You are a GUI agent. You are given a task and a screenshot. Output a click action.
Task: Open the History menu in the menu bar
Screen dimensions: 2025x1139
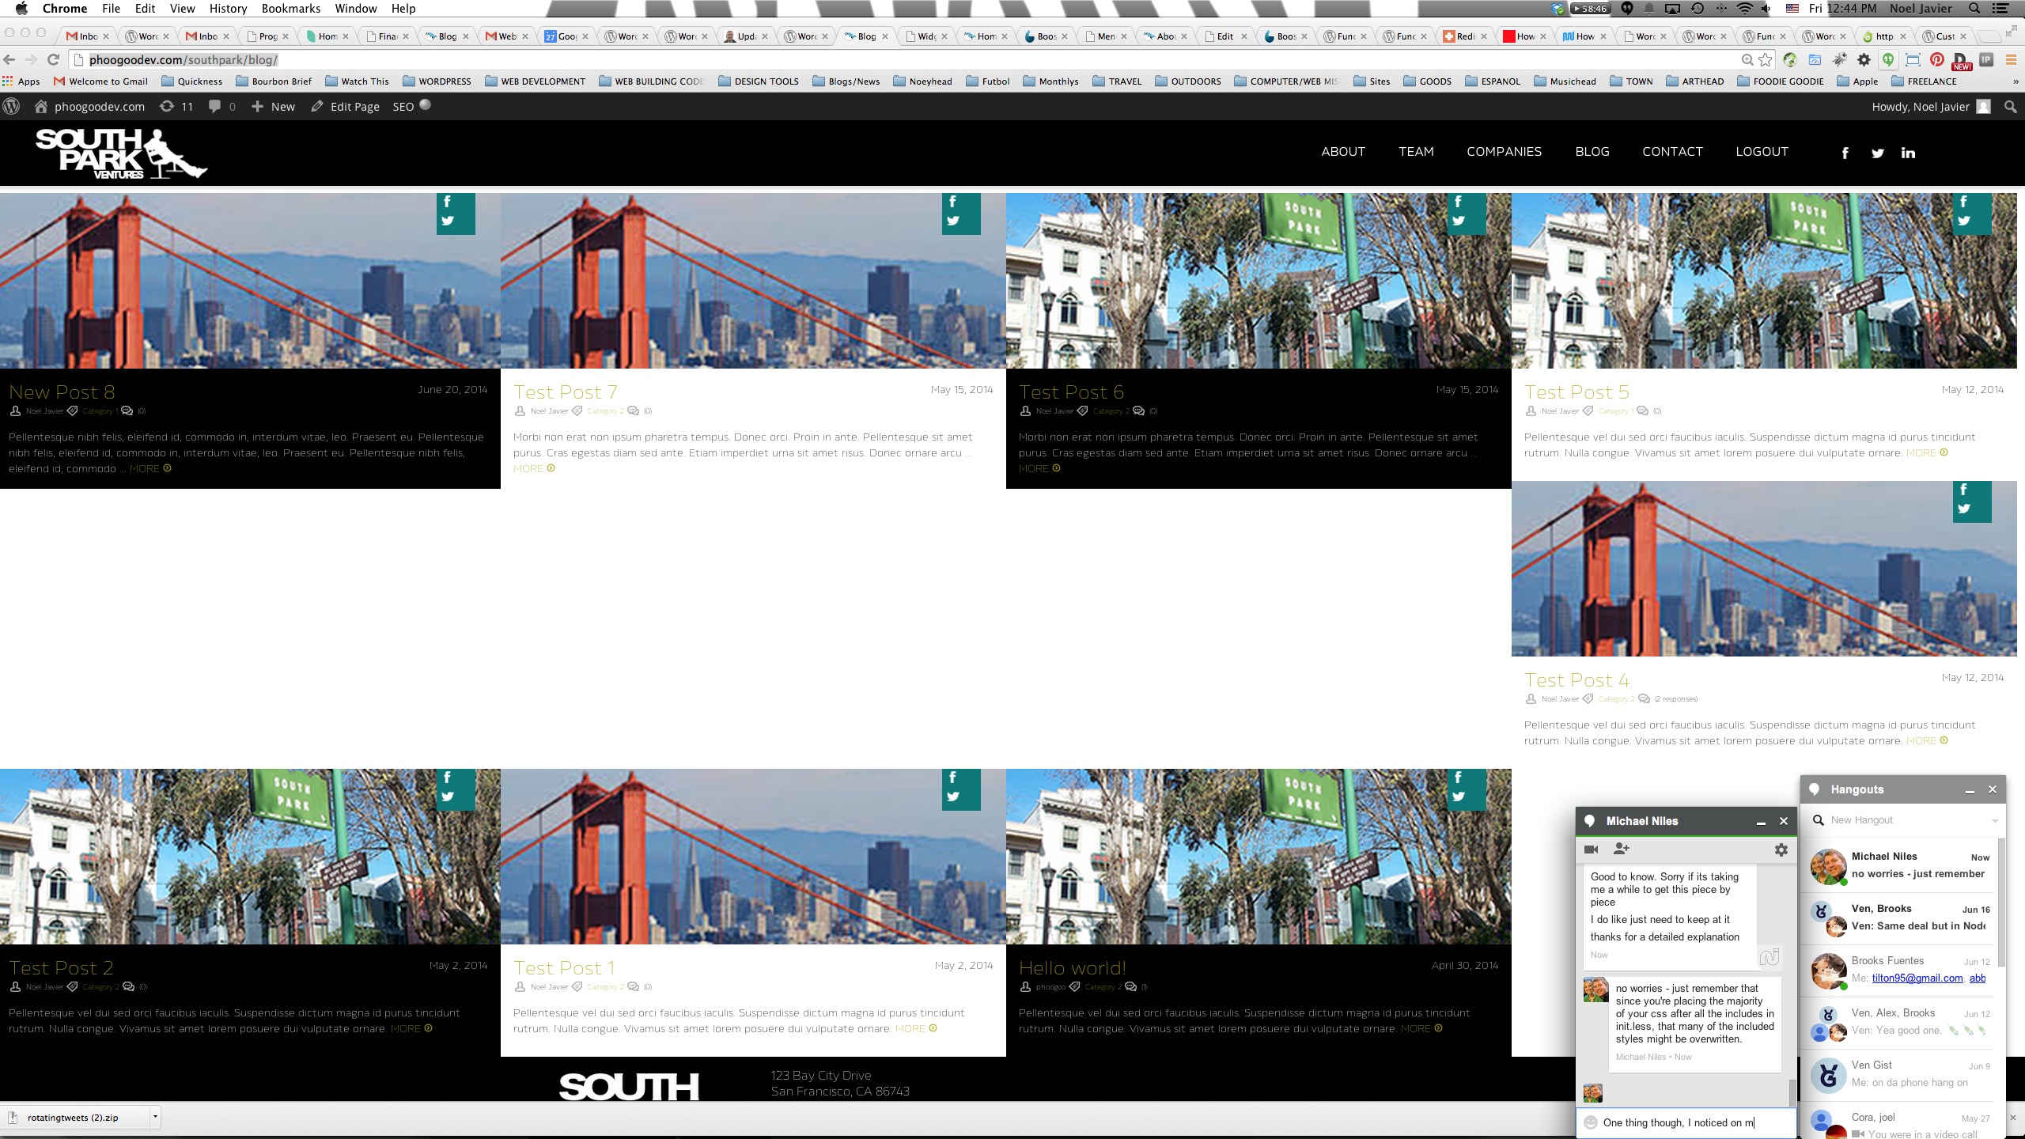pos(226,8)
